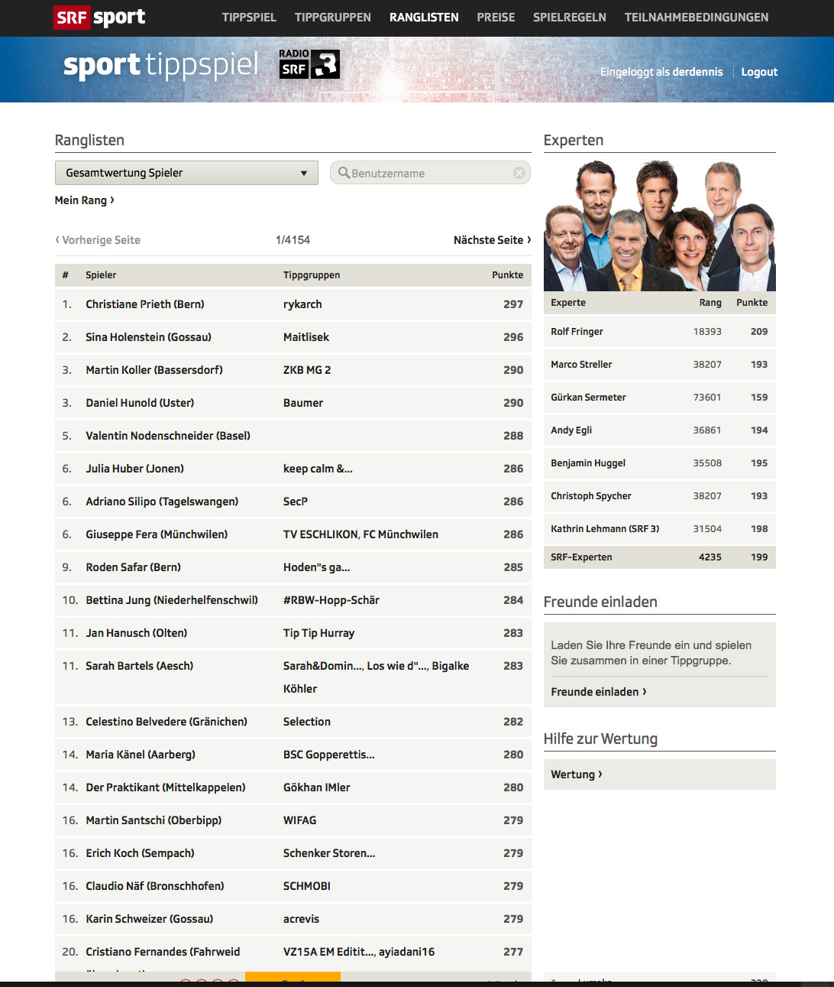The height and width of the screenshot is (987, 834).
Task: Select player Christiane Prieth (Bern)
Action: (145, 304)
